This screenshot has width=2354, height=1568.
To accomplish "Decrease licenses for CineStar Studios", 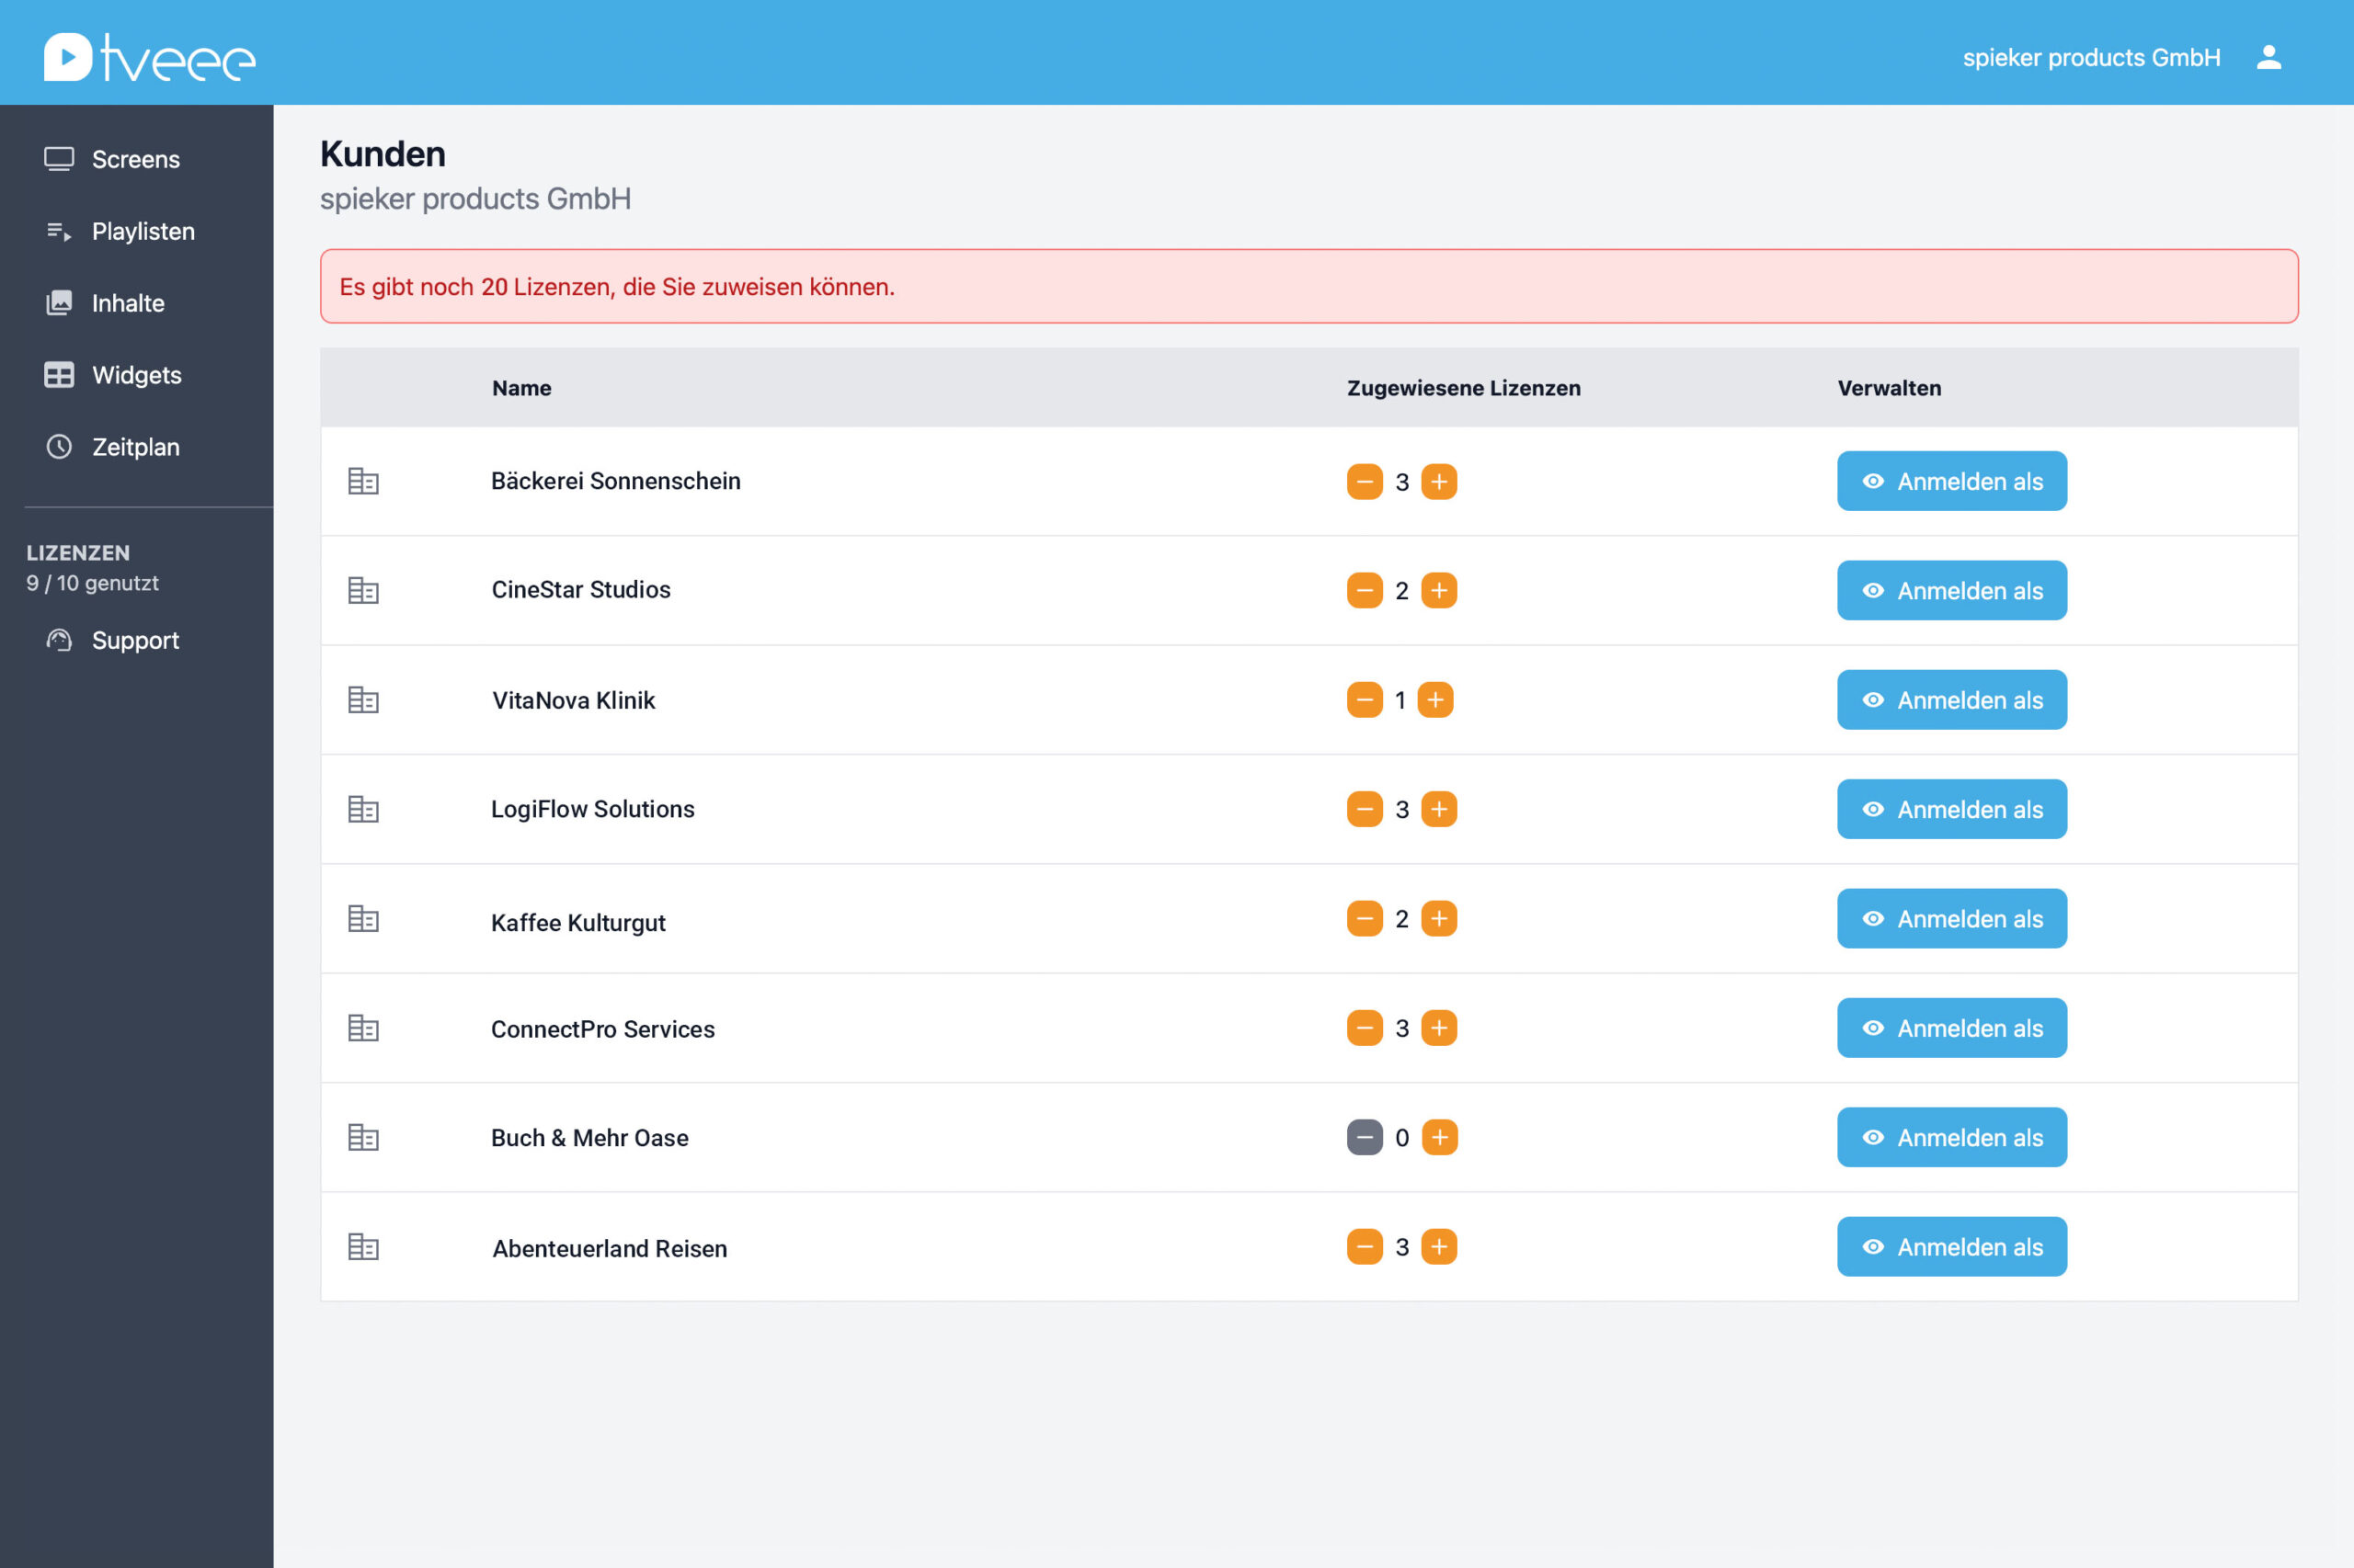I will point(1364,590).
